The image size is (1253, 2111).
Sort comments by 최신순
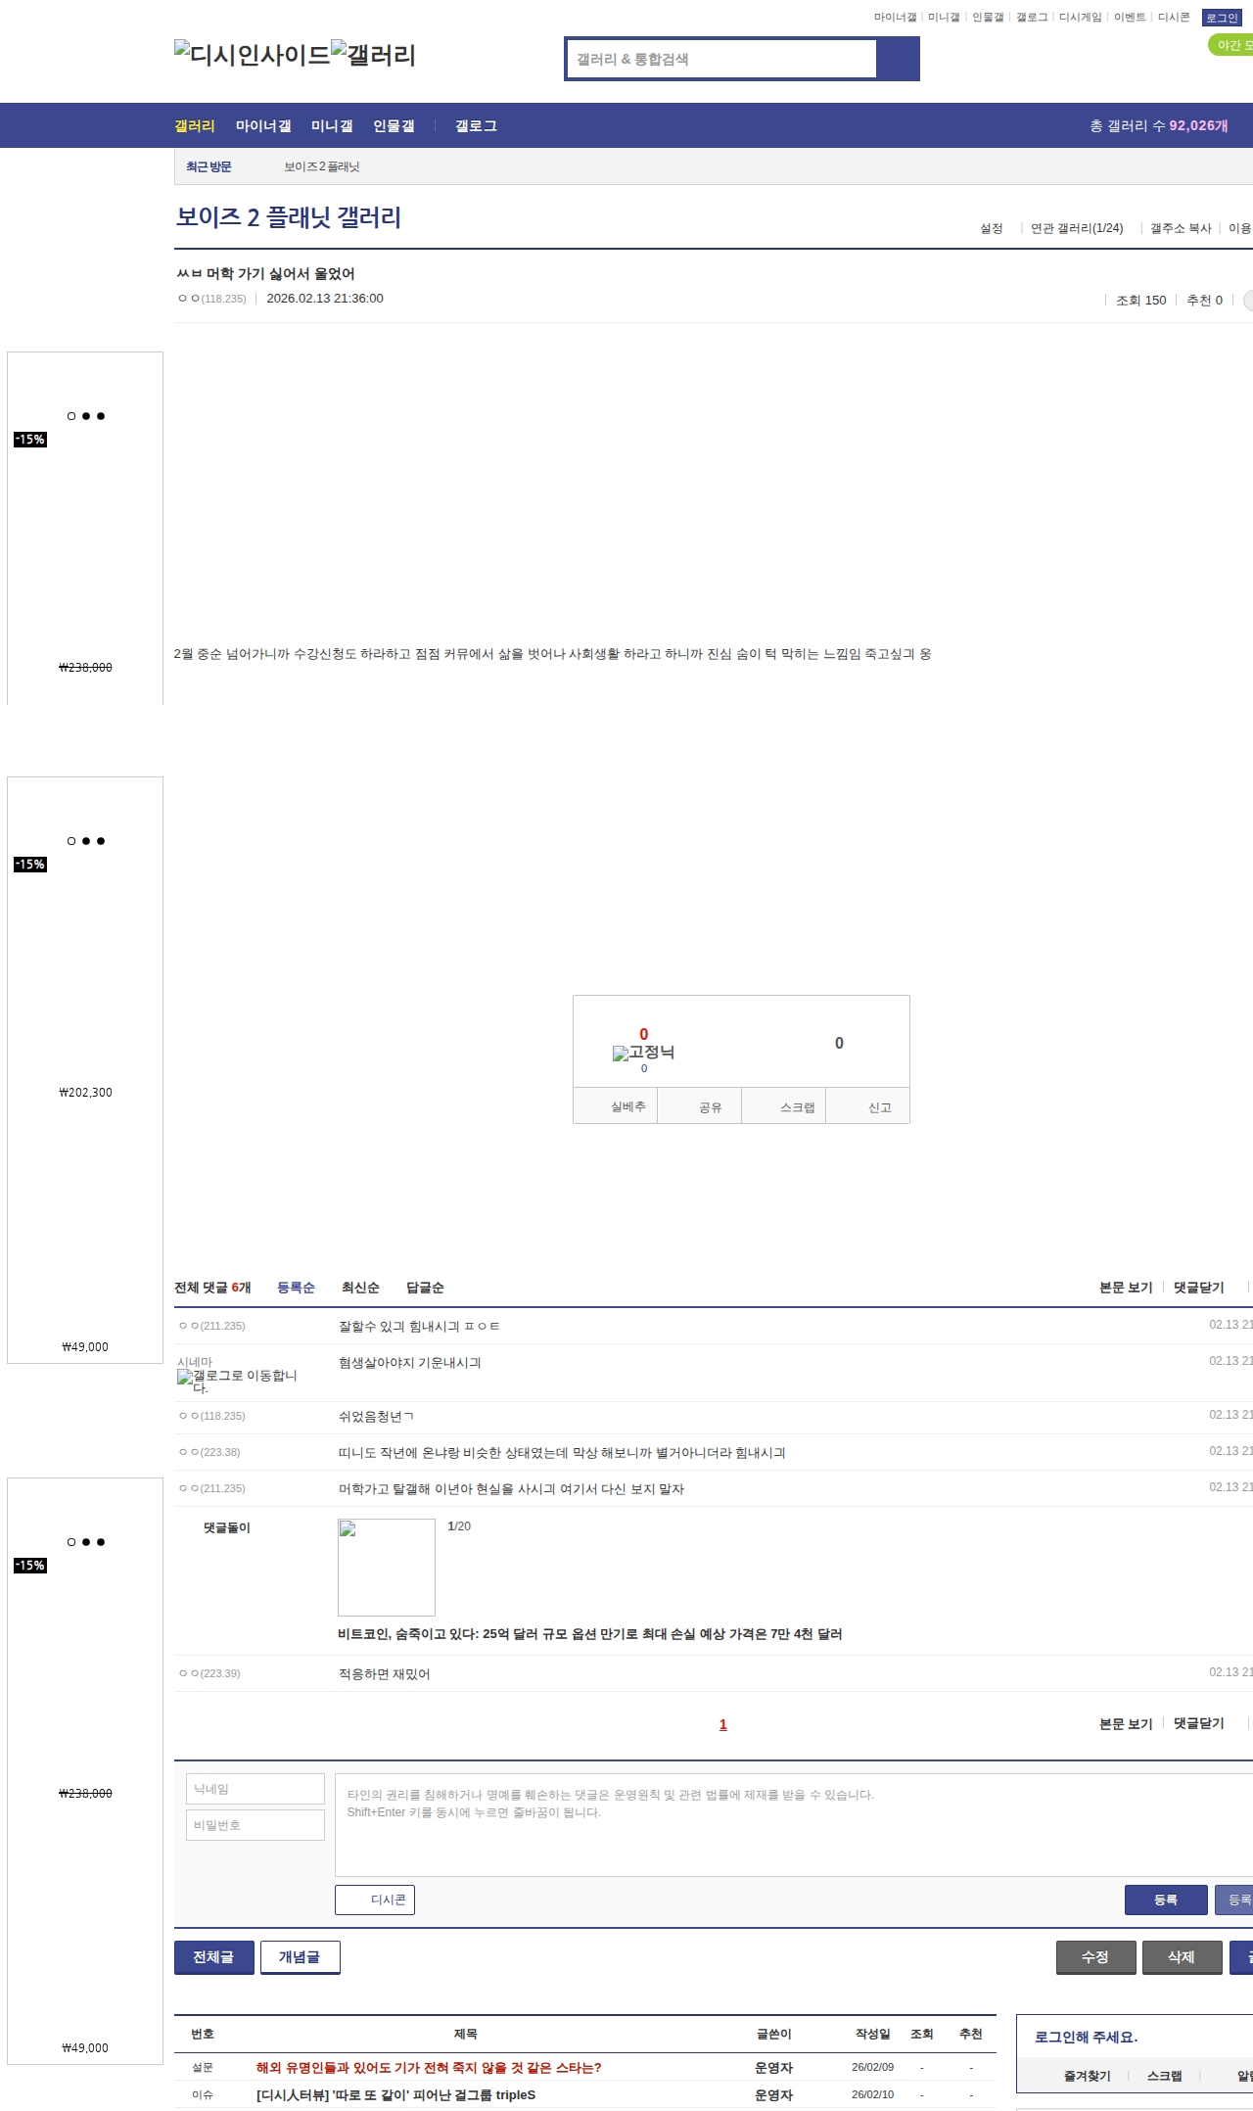359,1288
